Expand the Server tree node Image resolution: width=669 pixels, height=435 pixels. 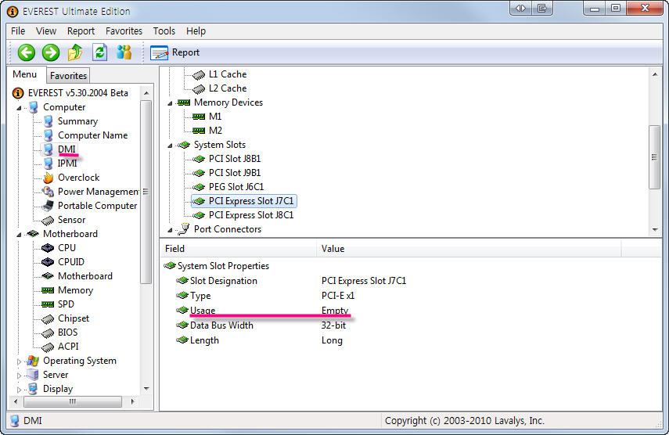(19, 376)
